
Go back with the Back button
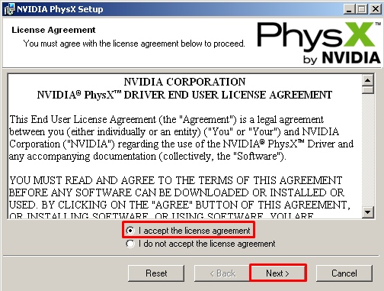coord(222,273)
